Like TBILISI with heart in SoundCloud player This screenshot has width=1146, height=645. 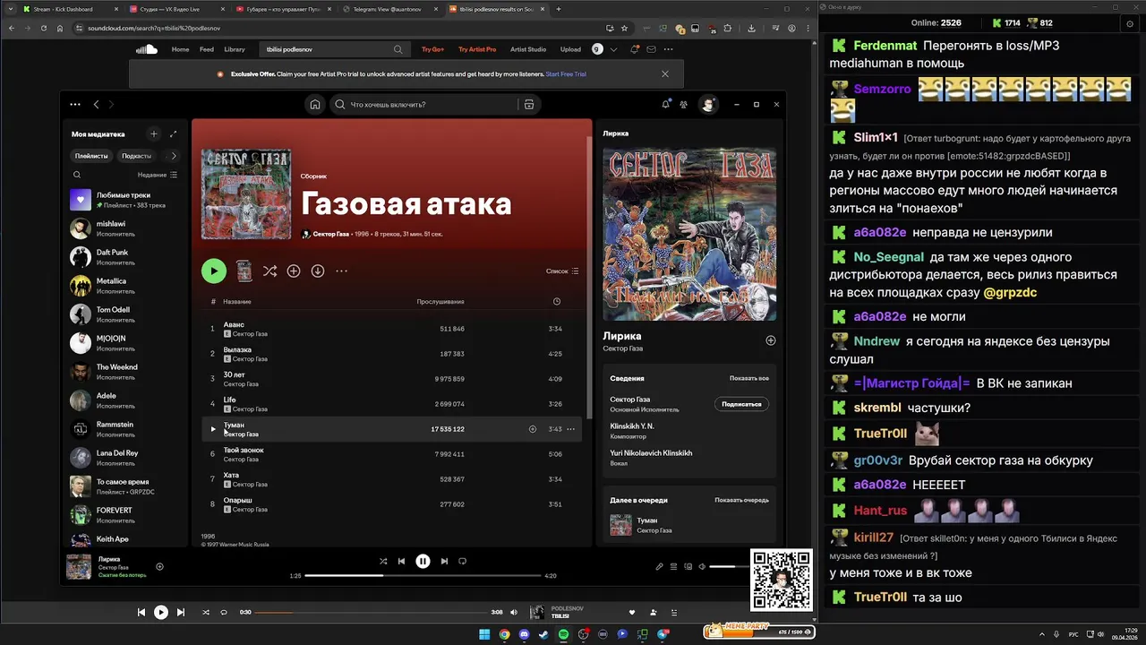tap(632, 612)
